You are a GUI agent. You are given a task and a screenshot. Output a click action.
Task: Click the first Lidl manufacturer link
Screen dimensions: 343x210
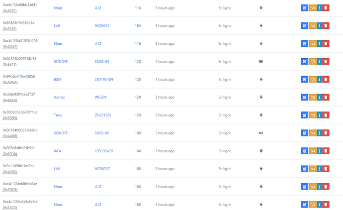coord(57,25)
